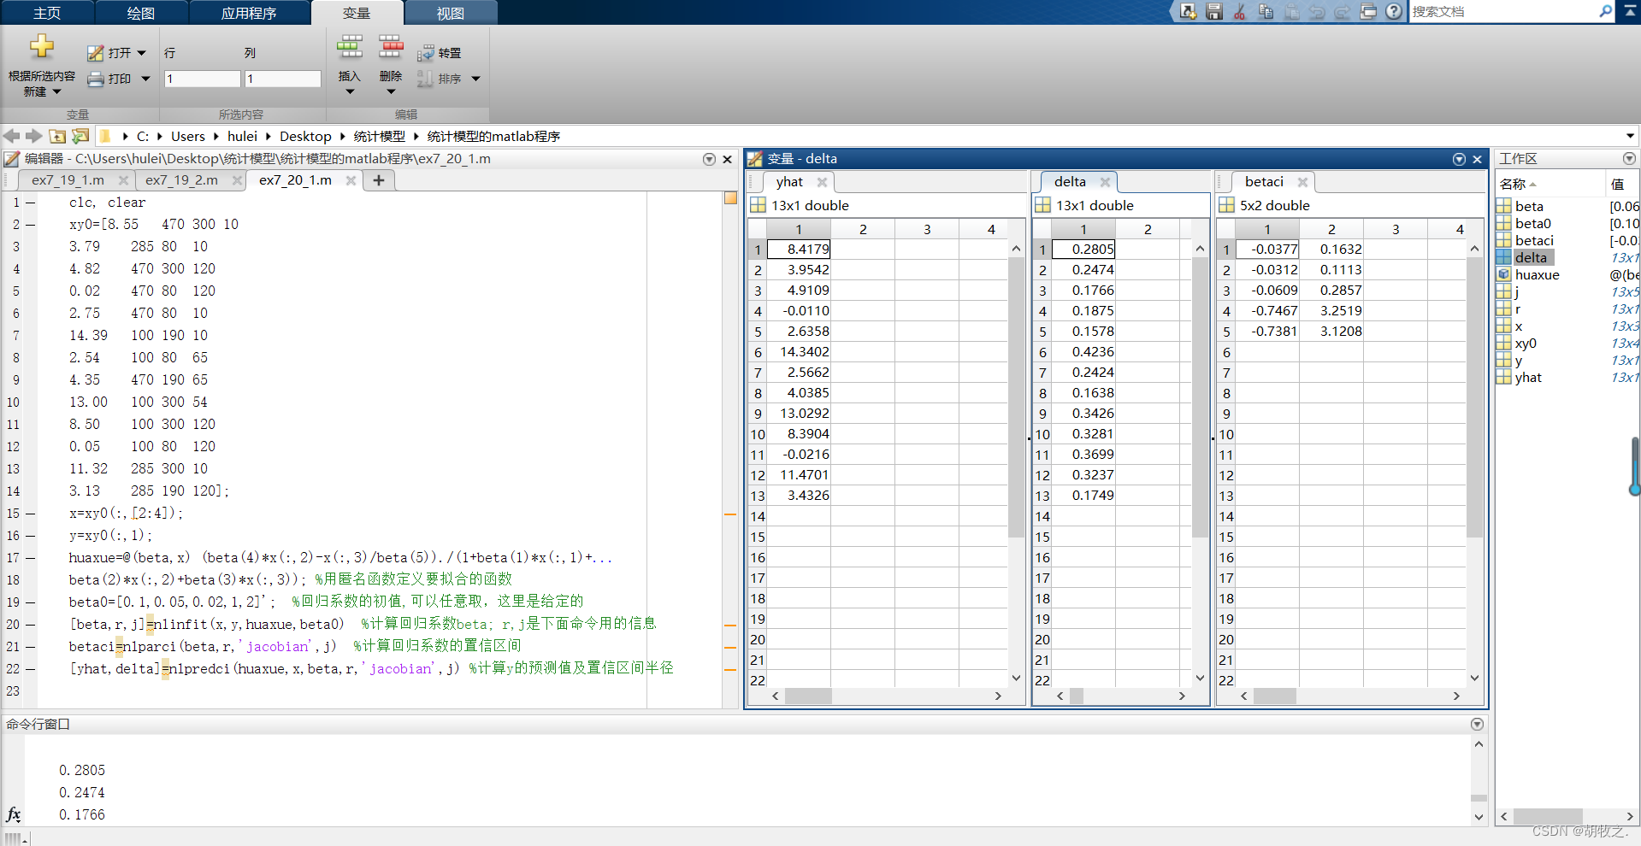Click the Undo arrow icon
This screenshot has height=846, width=1641.
coord(1317,11)
